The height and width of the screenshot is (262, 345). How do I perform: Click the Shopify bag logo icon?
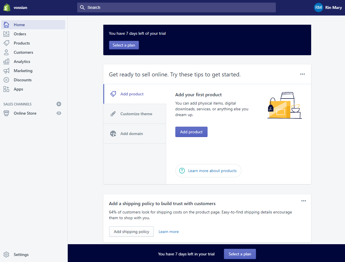coord(7,7)
